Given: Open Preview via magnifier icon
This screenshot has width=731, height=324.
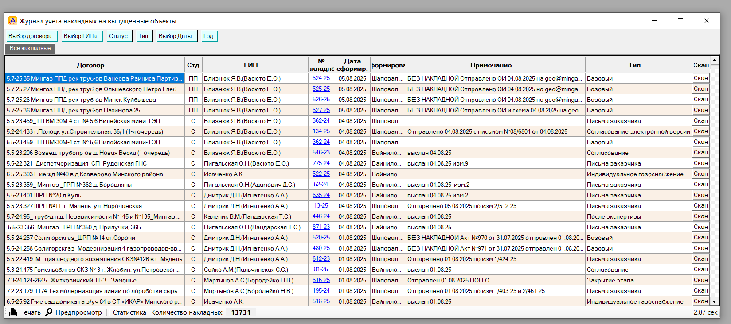Looking at the screenshot, I should point(49,312).
